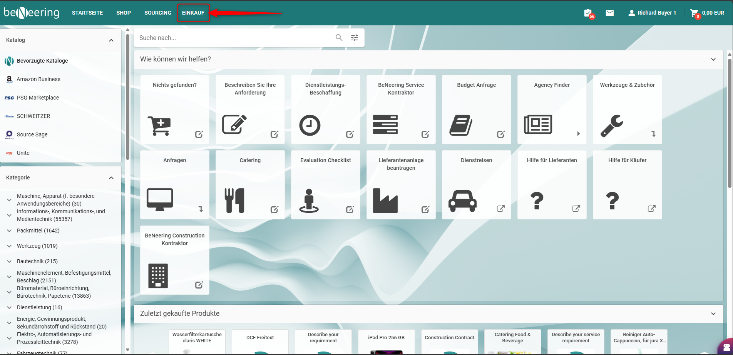733x355 pixels.
Task: Collapse the Wie können wir helfen section
Action: point(713,60)
